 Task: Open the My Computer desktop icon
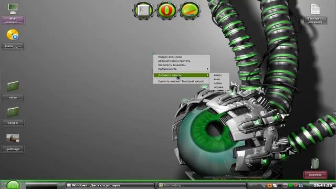[13, 9]
